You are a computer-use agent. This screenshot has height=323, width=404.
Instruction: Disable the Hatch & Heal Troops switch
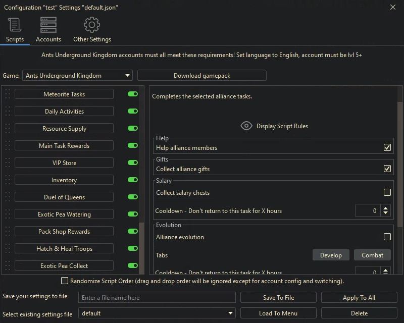[133, 248]
